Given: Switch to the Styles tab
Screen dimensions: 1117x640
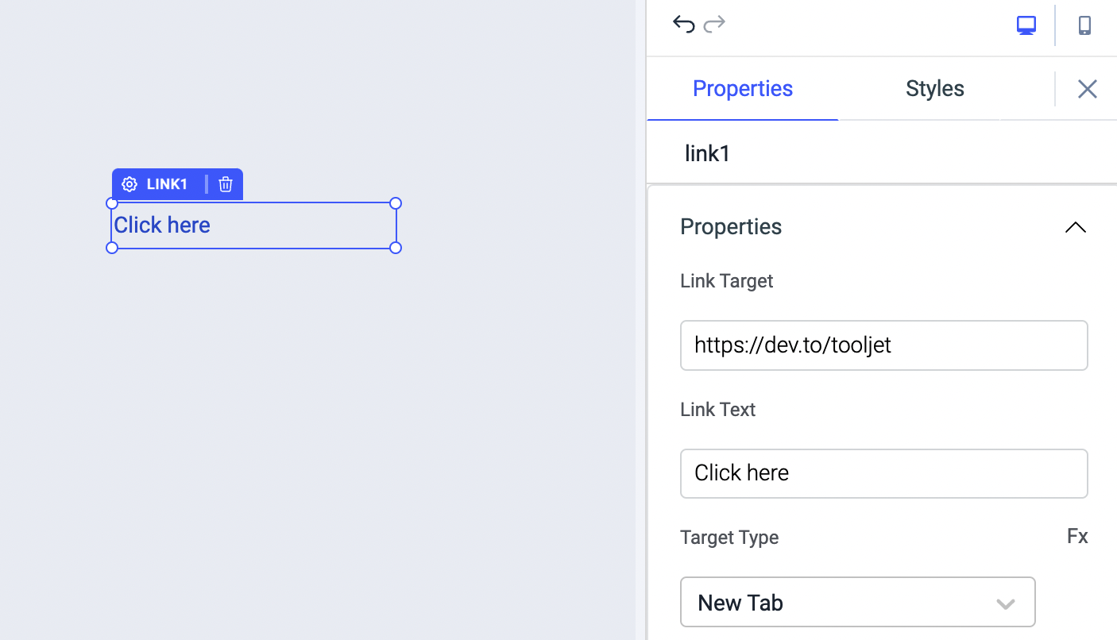Looking at the screenshot, I should pyautogui.click(x=934, y=88).
